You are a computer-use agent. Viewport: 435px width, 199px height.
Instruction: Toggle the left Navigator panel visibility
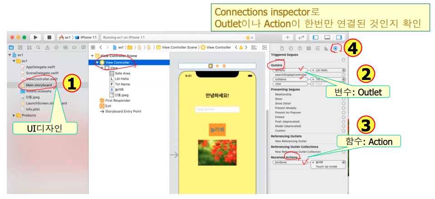[315, 37]
